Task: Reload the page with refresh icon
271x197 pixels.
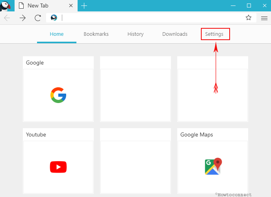Action: pyautogui.click(x=38, y=18)
